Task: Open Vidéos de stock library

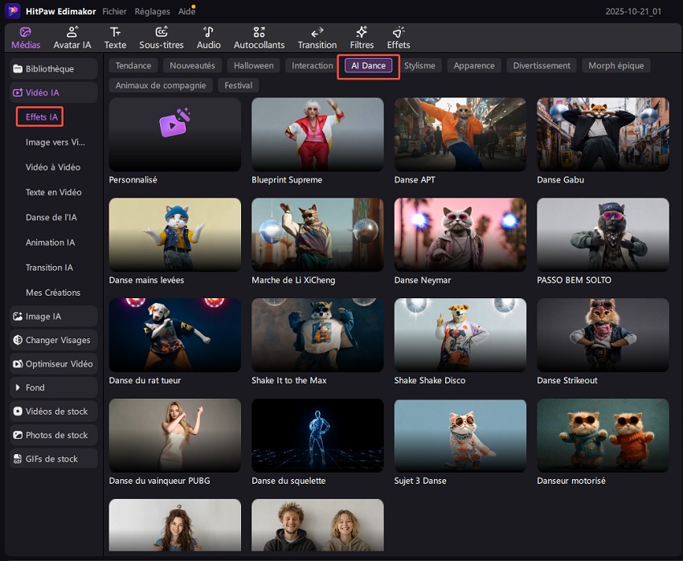Action: click(54, 412)
